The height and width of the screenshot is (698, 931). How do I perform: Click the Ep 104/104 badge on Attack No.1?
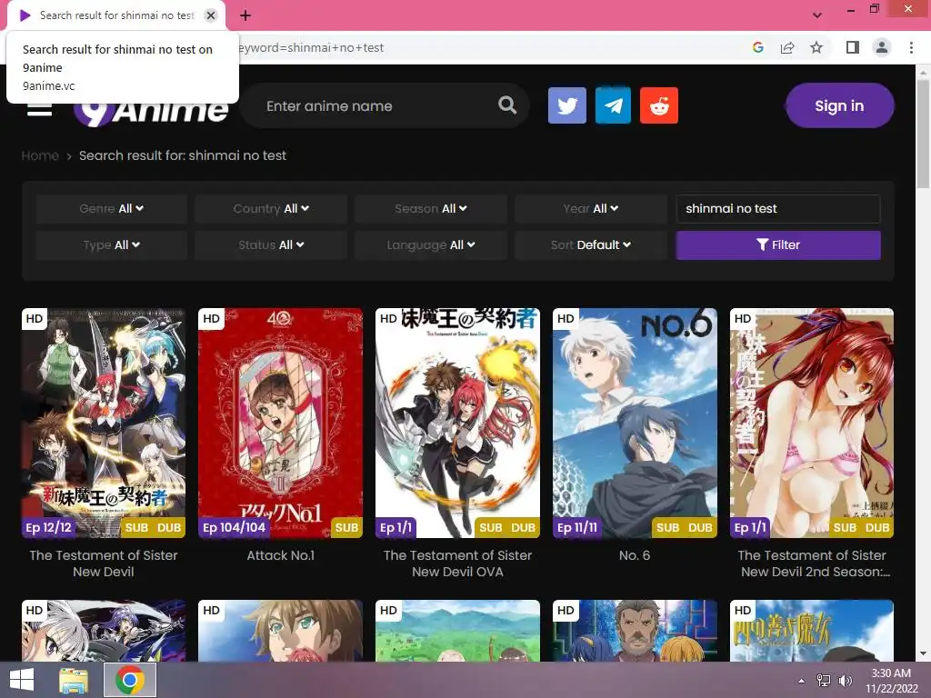[234, 527]
